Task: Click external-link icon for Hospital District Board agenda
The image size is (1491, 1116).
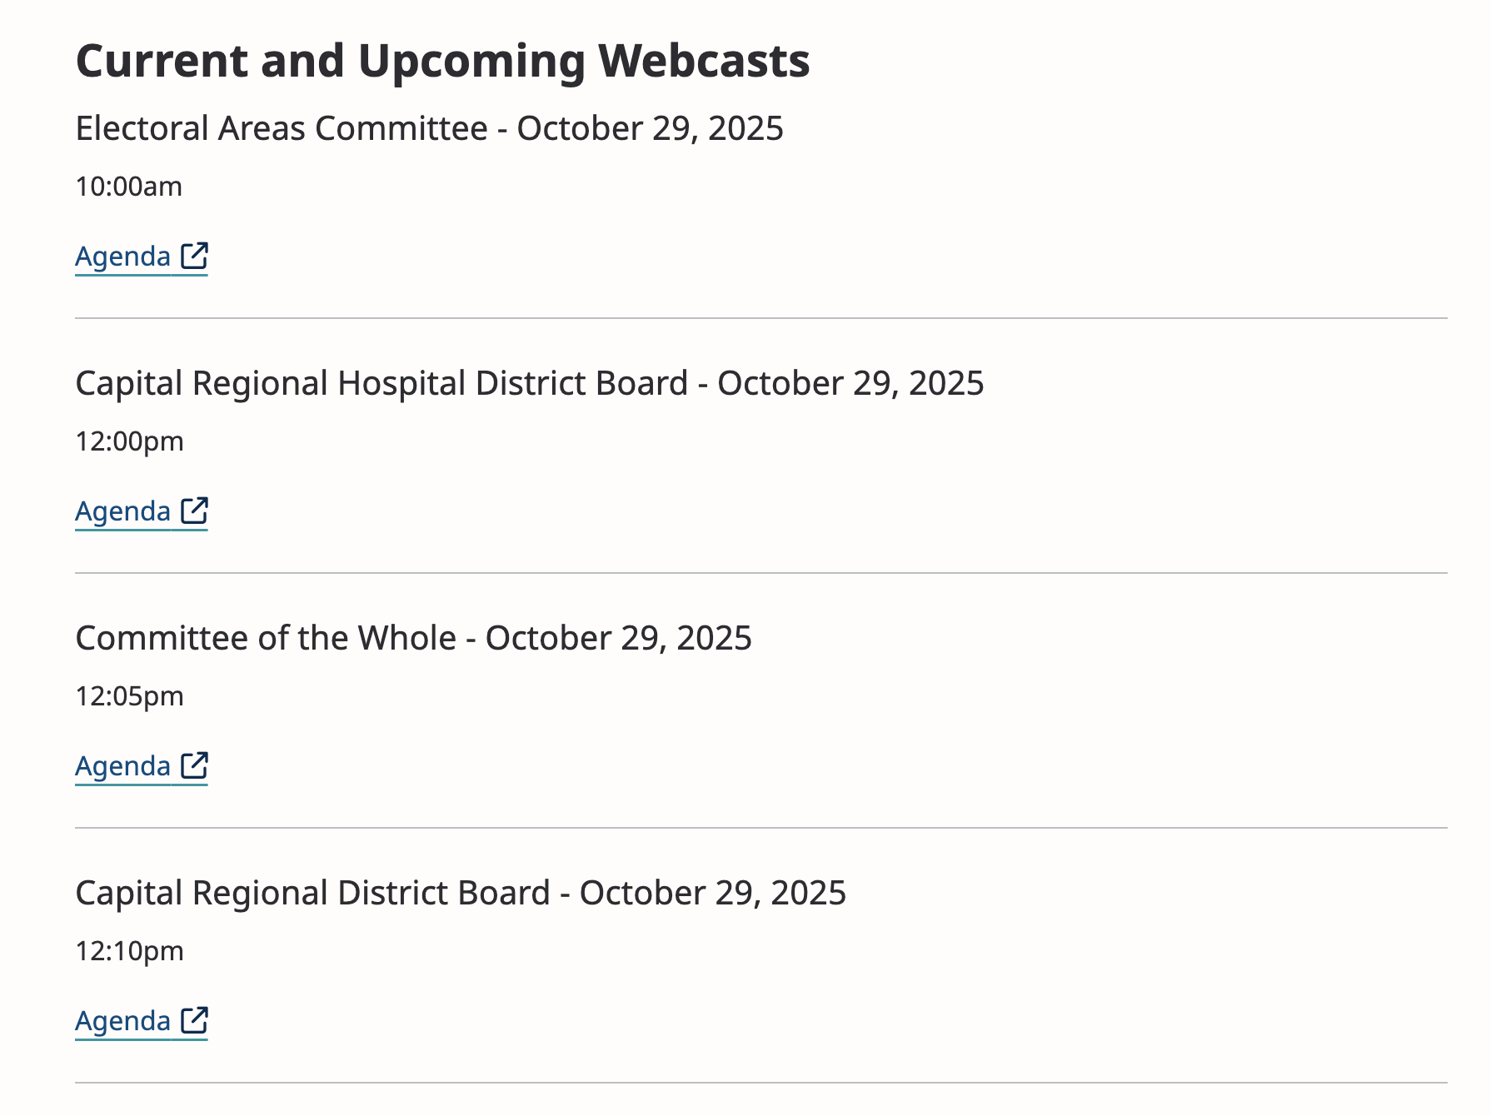Action: (x=194, y=511)
